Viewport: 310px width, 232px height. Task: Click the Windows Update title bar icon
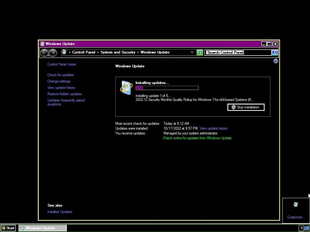tap(42, 43)
